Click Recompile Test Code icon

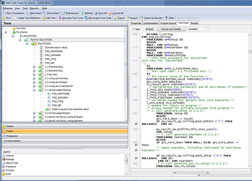tap(86, 18)
